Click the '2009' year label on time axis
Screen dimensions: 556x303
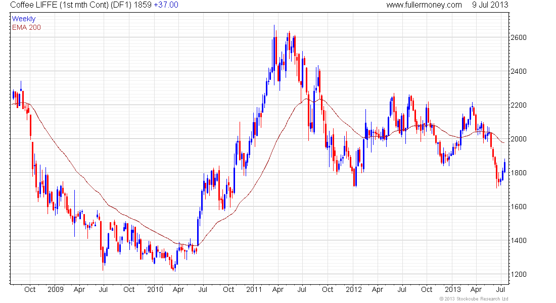click(56, 289)
